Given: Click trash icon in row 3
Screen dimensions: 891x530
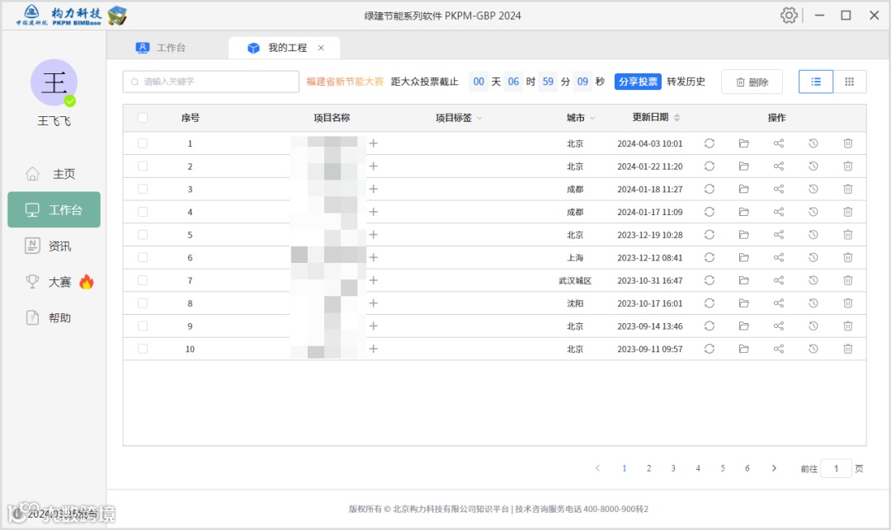Looking at the screenshot, I should (848, 189).
